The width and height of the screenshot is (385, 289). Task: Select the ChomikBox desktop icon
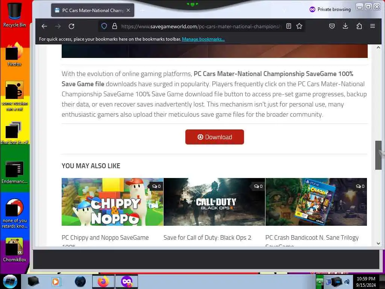(x=15, y=250)
